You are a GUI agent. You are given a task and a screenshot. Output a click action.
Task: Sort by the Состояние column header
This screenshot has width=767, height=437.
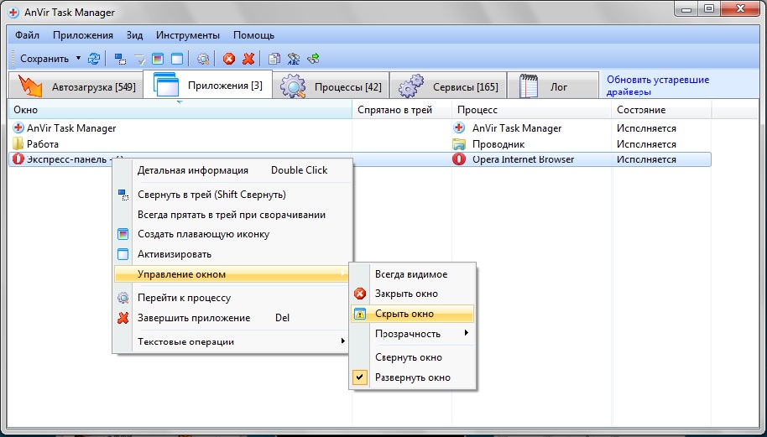tap(661, 110)
